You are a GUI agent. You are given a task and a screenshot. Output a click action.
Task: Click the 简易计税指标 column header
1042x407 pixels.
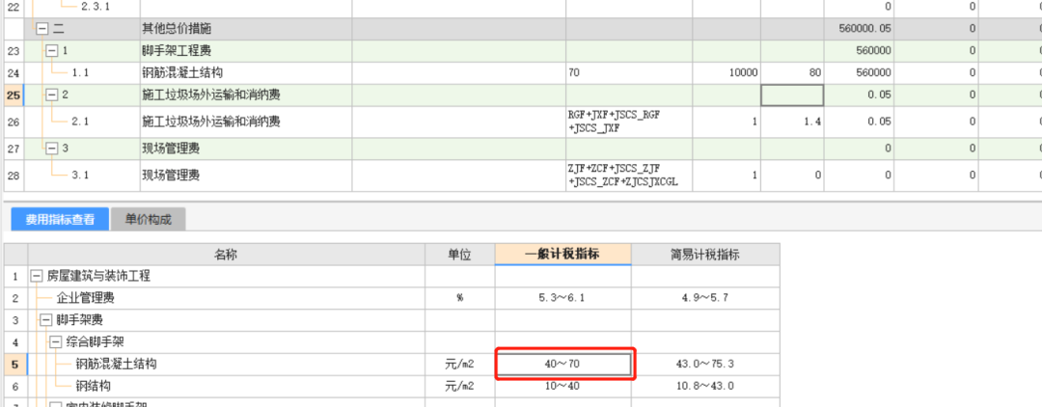click(705, 255)
